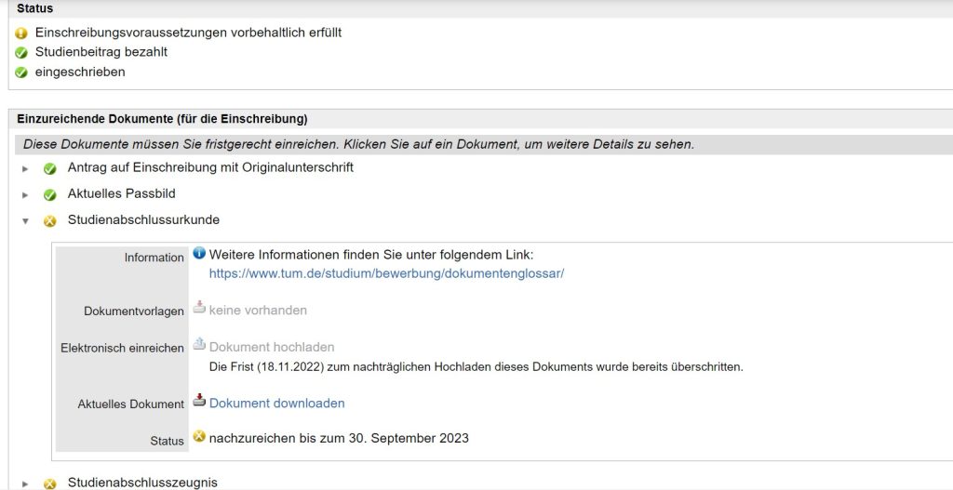Open the TUM dokumentenglossar link
Viewport: 953px width, 490px height.
tap(386, 273)
